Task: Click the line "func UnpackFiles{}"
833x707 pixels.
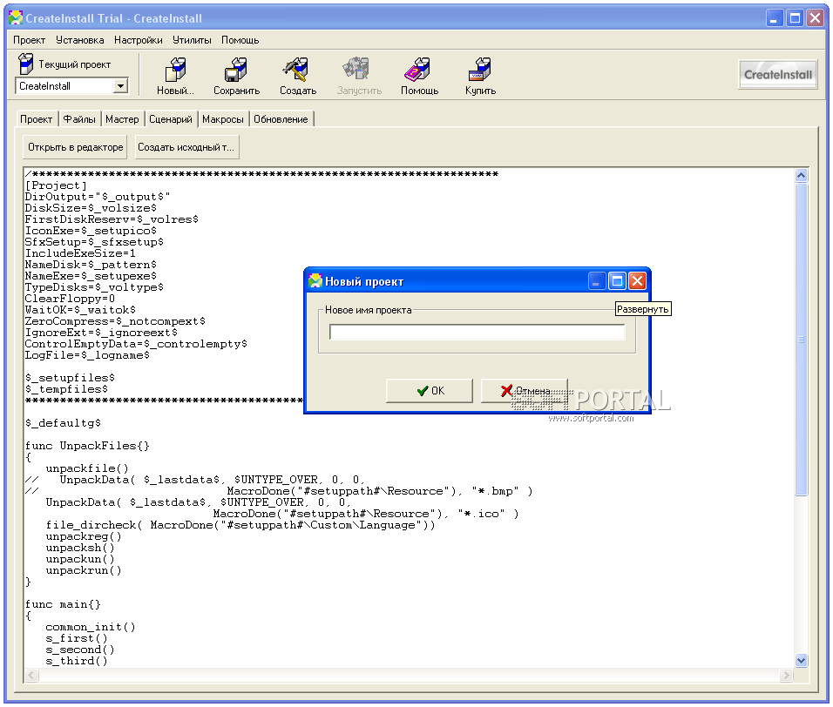Action: tap(88, 446)
